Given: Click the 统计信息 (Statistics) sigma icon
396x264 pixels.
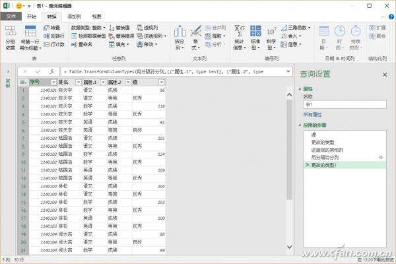Looking at the screenshot, I should coord(239,31).
